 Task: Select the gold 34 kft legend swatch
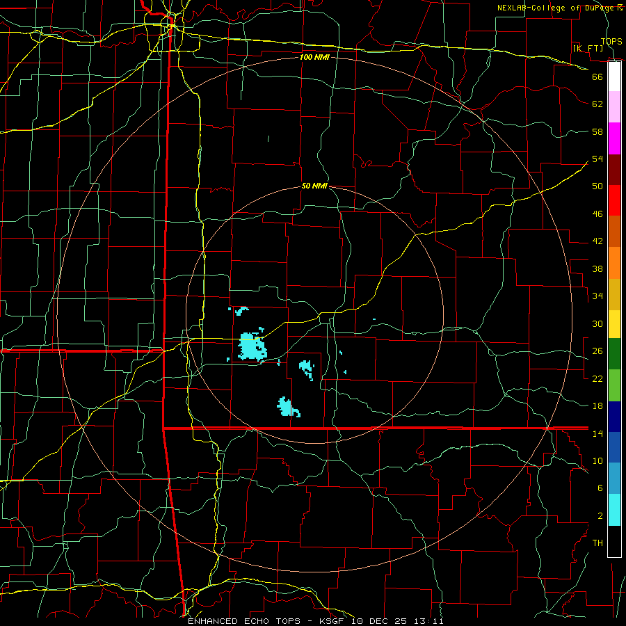click(614, 294)
